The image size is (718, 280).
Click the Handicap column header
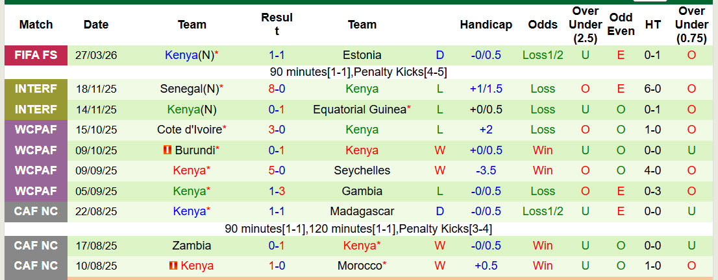486,25
